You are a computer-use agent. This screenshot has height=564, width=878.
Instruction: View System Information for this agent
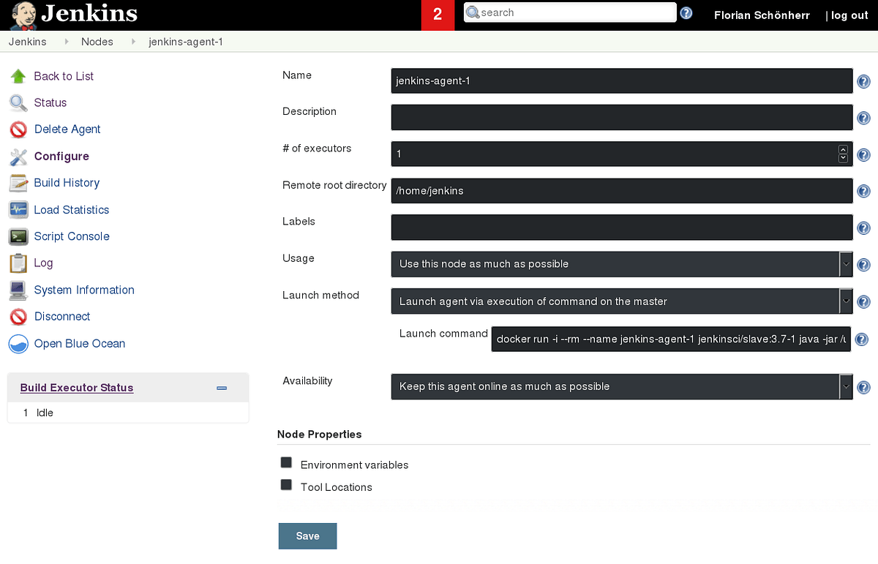[x=83, y=290]
